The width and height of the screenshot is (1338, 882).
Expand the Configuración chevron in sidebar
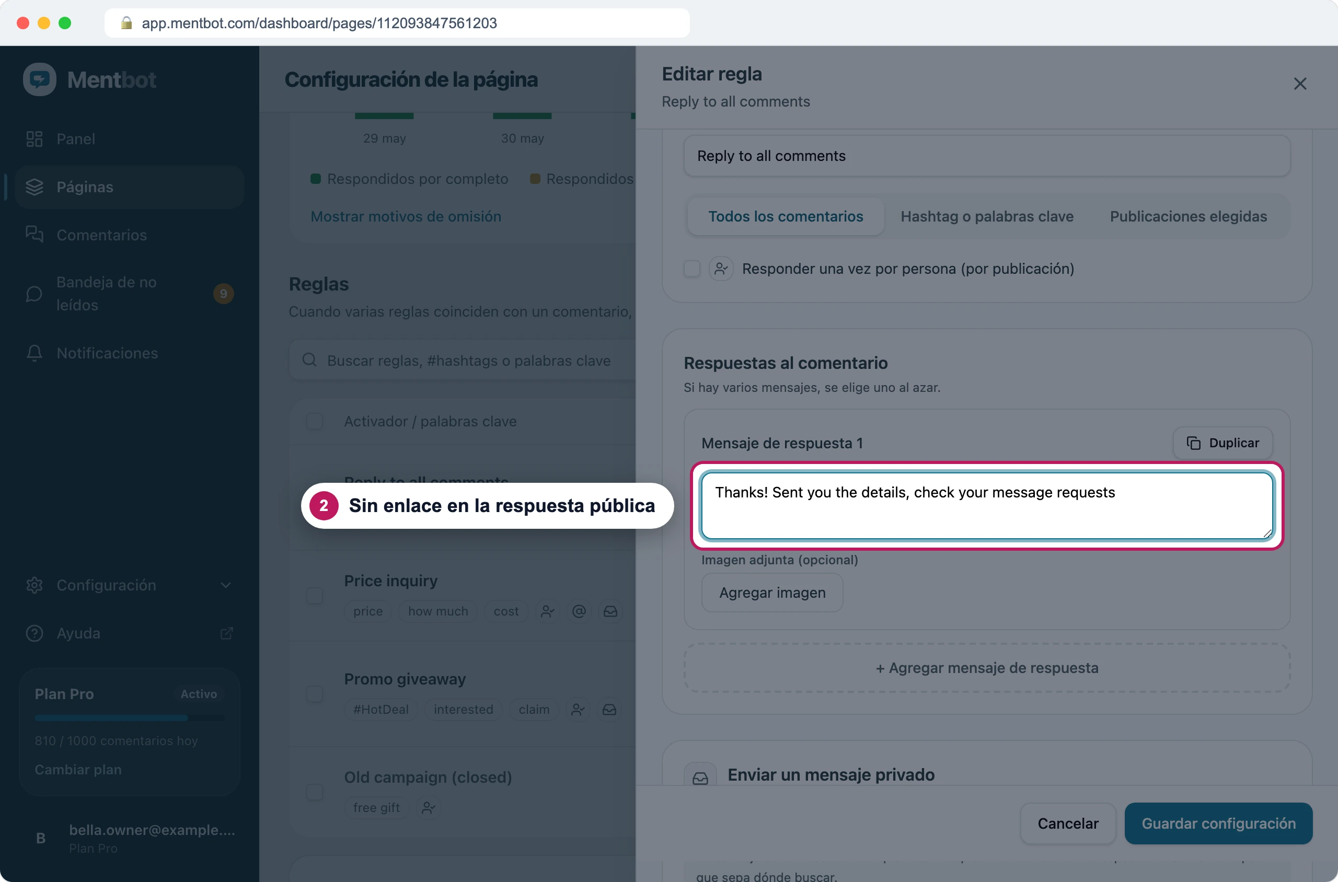226,585
